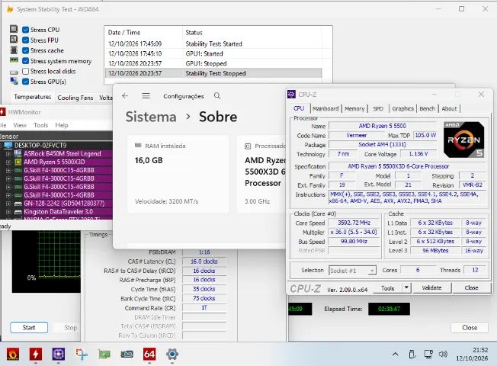The height and width of the screenshot is (366, 497).
Task: Select GPU1: Started log row
Action: [213, 53]
